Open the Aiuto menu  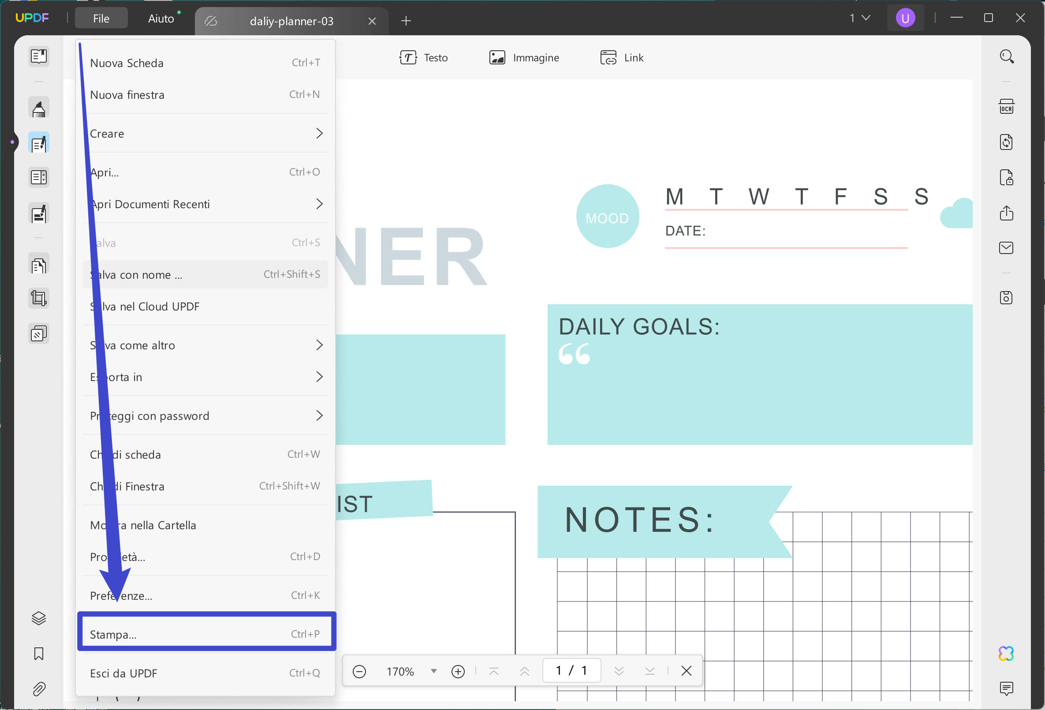161,19
